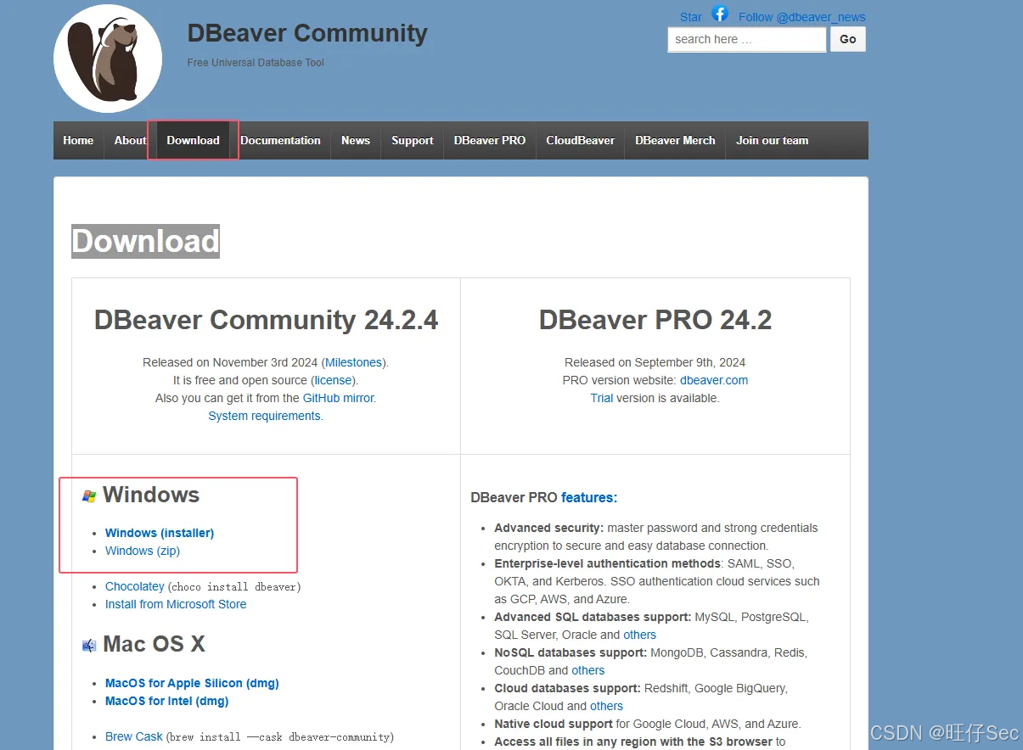Select the Download menu item
Image resolution: width=1023 pixels, height=750 pixels.
tap(193, 140)
